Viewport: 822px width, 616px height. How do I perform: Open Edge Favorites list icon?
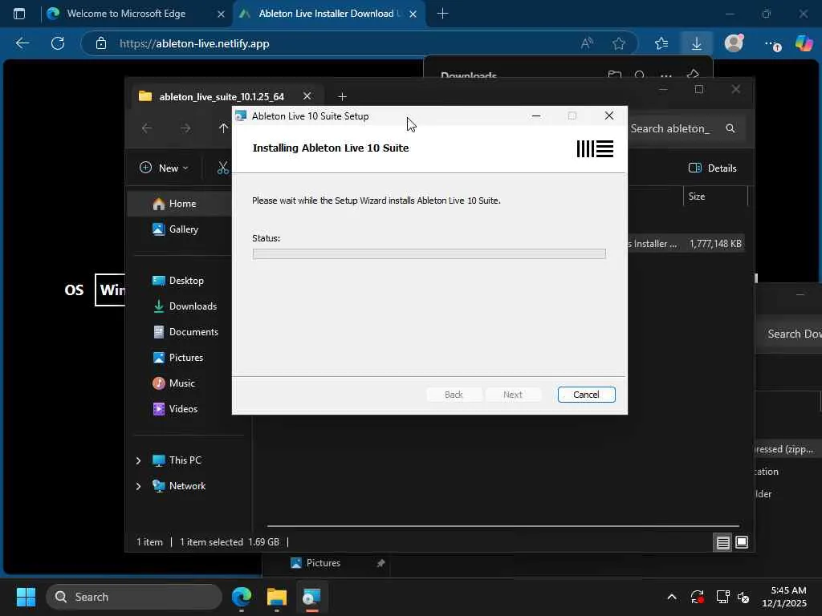661,43
